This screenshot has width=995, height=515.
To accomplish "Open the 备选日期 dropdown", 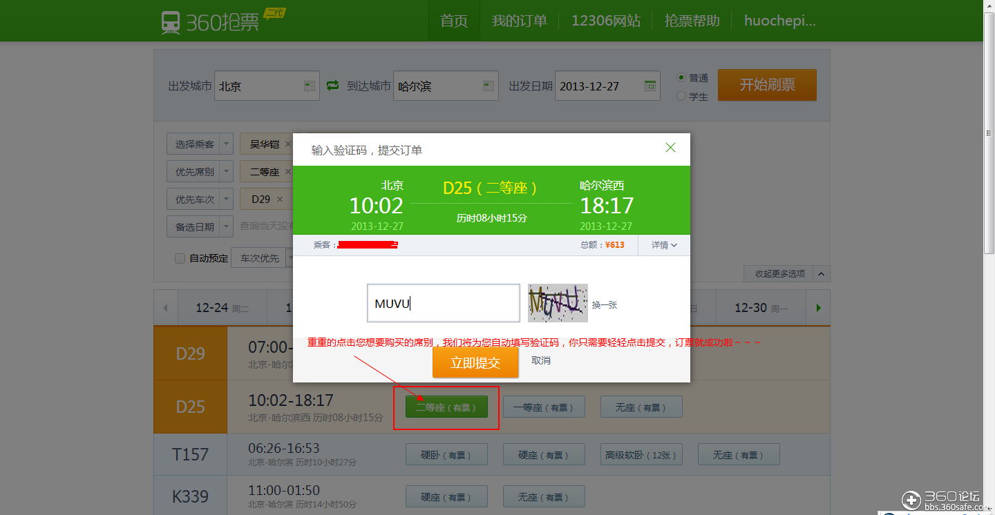I will tap(200, 226).
